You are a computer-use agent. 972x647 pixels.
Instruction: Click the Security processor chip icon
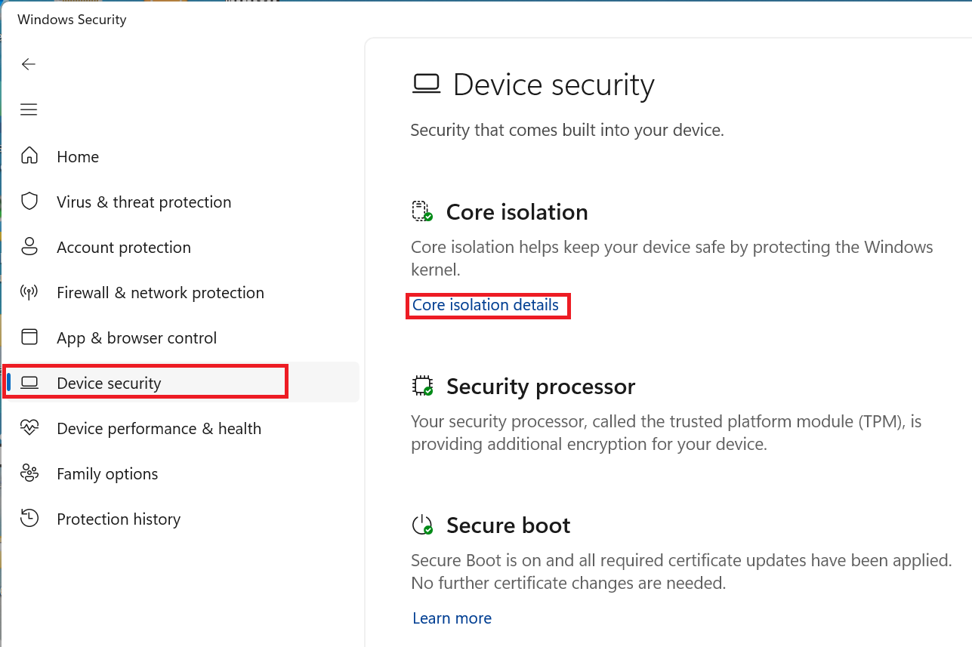tap(421, 386)
